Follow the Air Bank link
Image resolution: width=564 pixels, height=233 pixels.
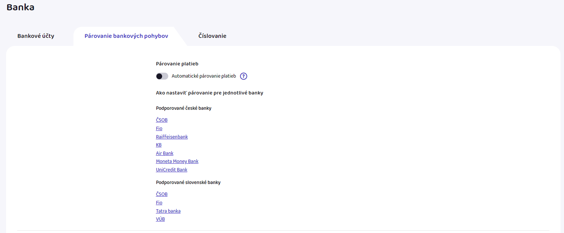click(164, 153)
